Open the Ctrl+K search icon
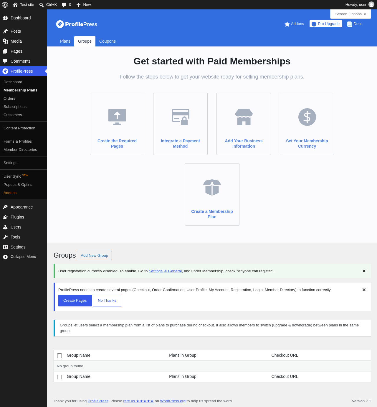The height and width of the screenshot is (407, 377). pyautogui.click(x=42, y=5)
